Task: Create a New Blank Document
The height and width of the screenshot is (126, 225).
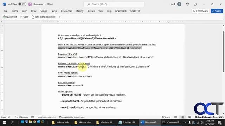Action: pyautogui.click(x=44, y=17)
